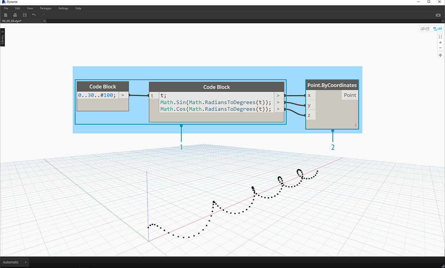Switch to 3D background preview navigation
Viewport: 445px width, 268px height.
point(424,29)
